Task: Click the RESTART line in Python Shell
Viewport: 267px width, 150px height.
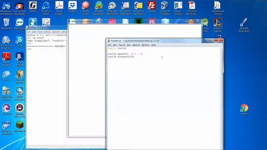Action: point(46,46)
